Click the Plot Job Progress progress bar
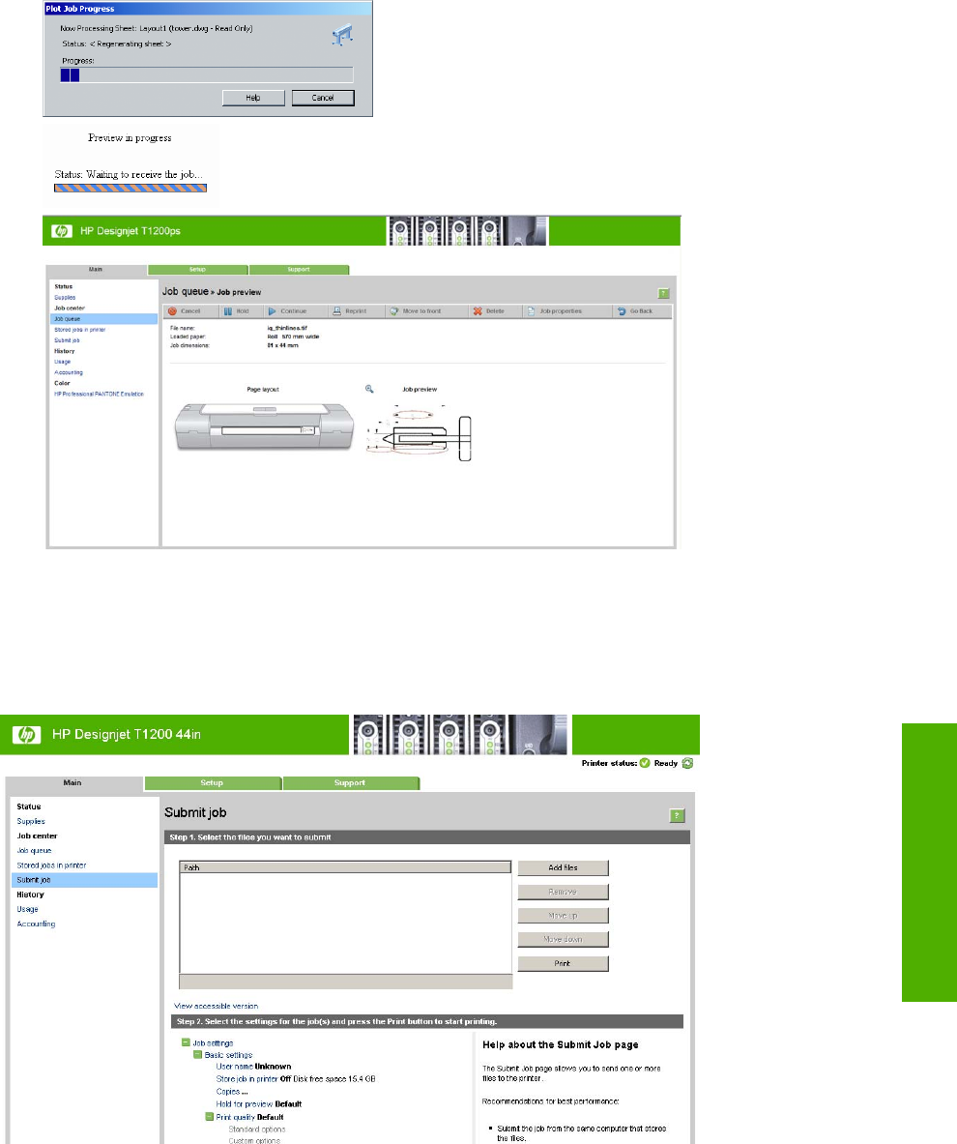 tap(207, 74)
